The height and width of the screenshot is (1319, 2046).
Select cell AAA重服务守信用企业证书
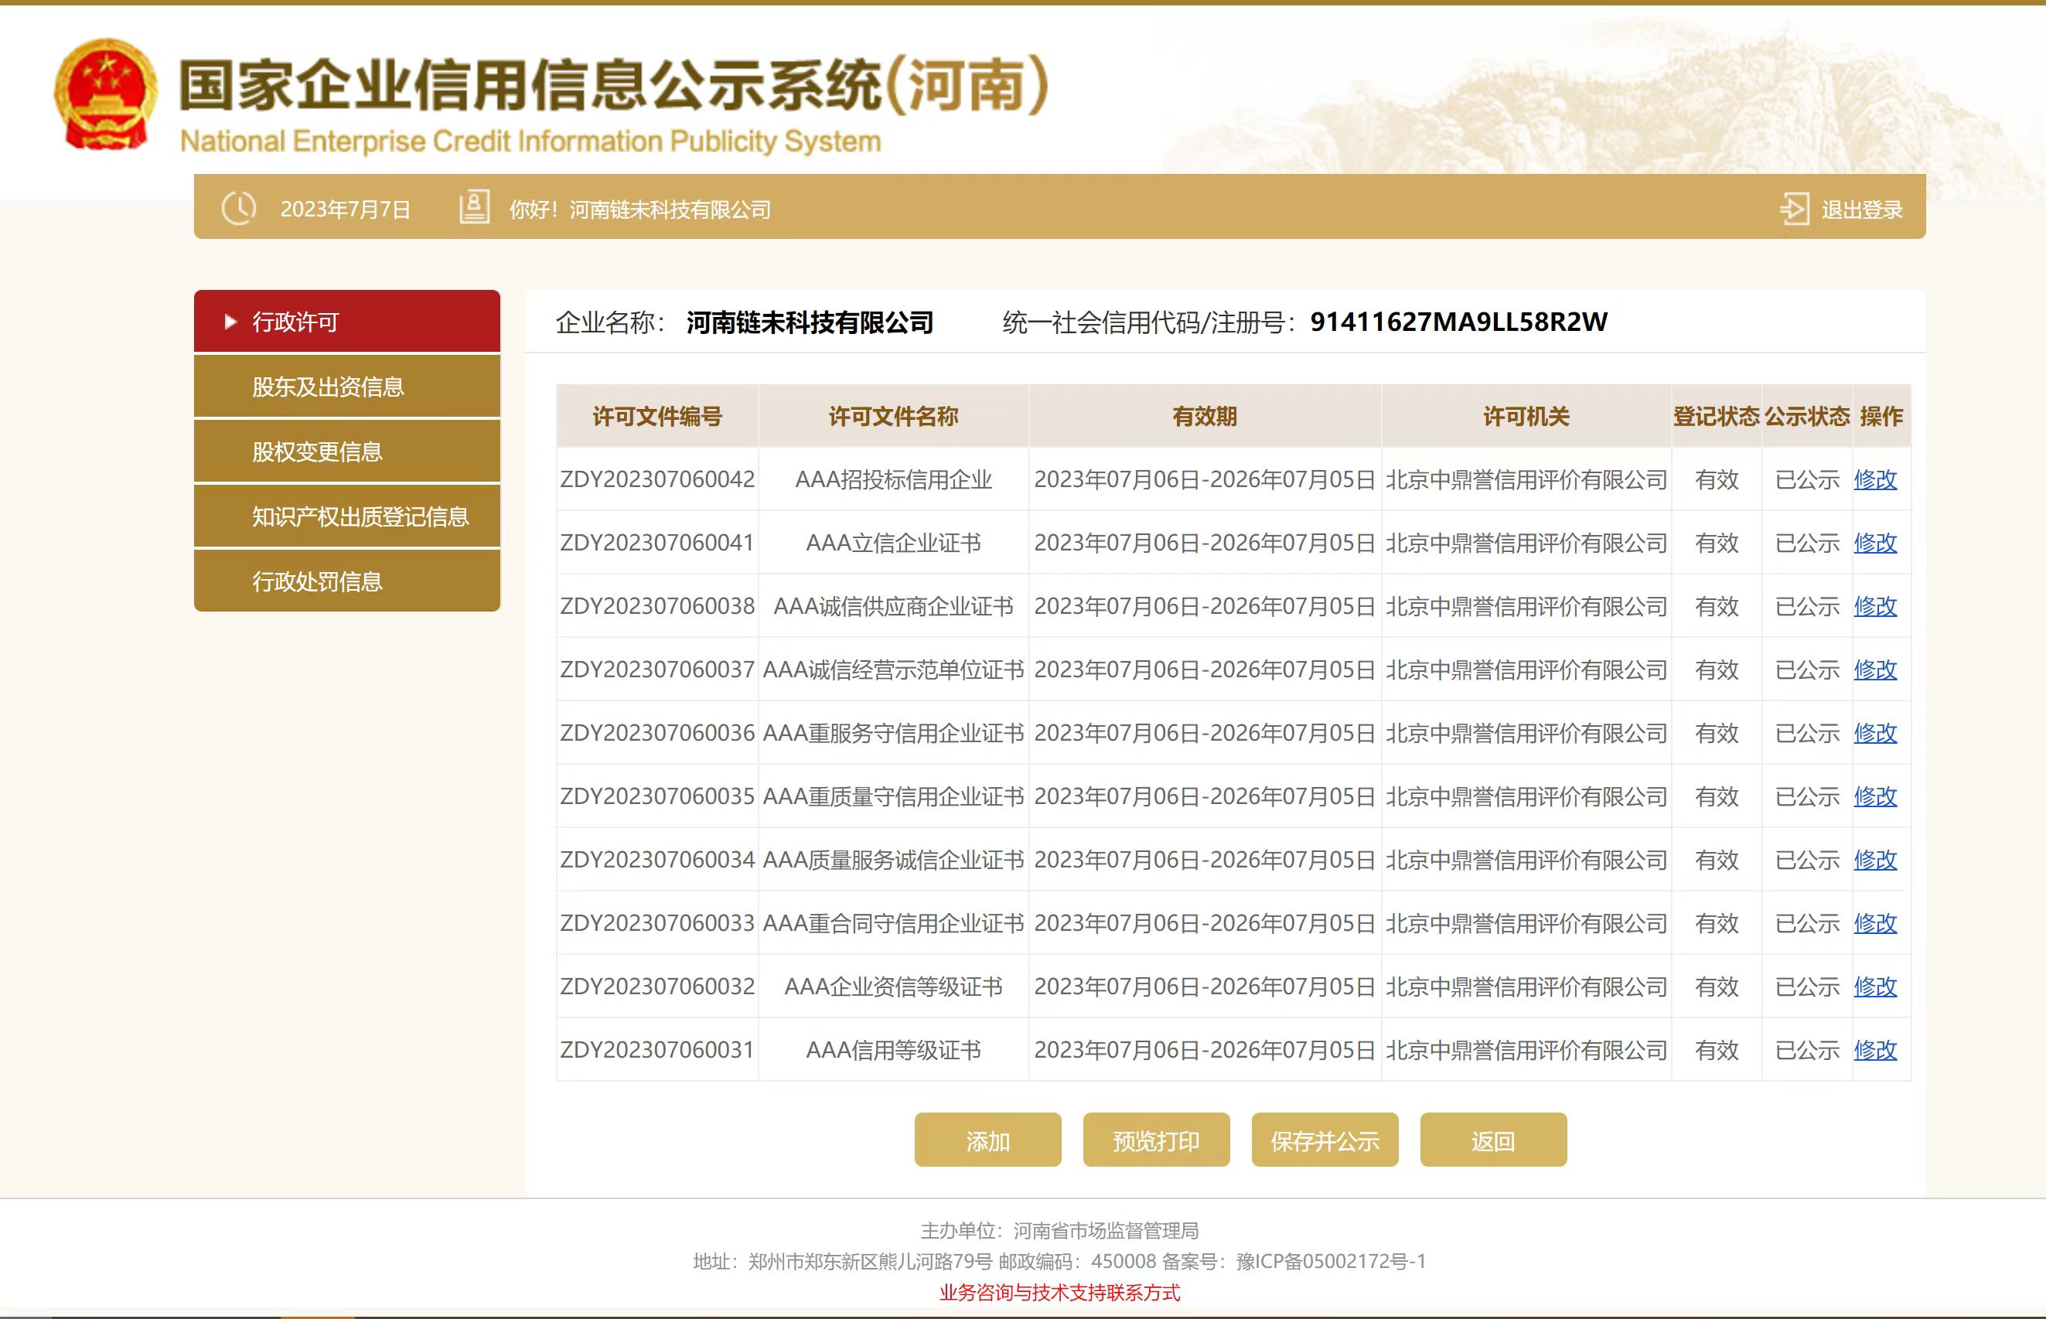click(x=893, y=733)
